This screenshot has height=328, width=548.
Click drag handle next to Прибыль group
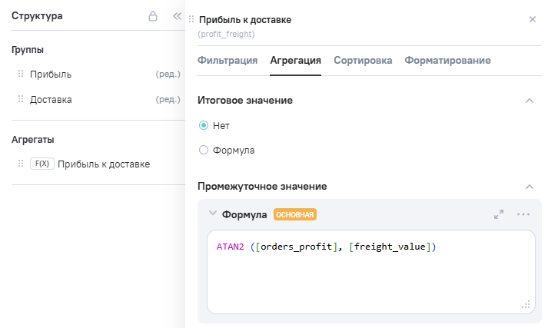[21, 75]
